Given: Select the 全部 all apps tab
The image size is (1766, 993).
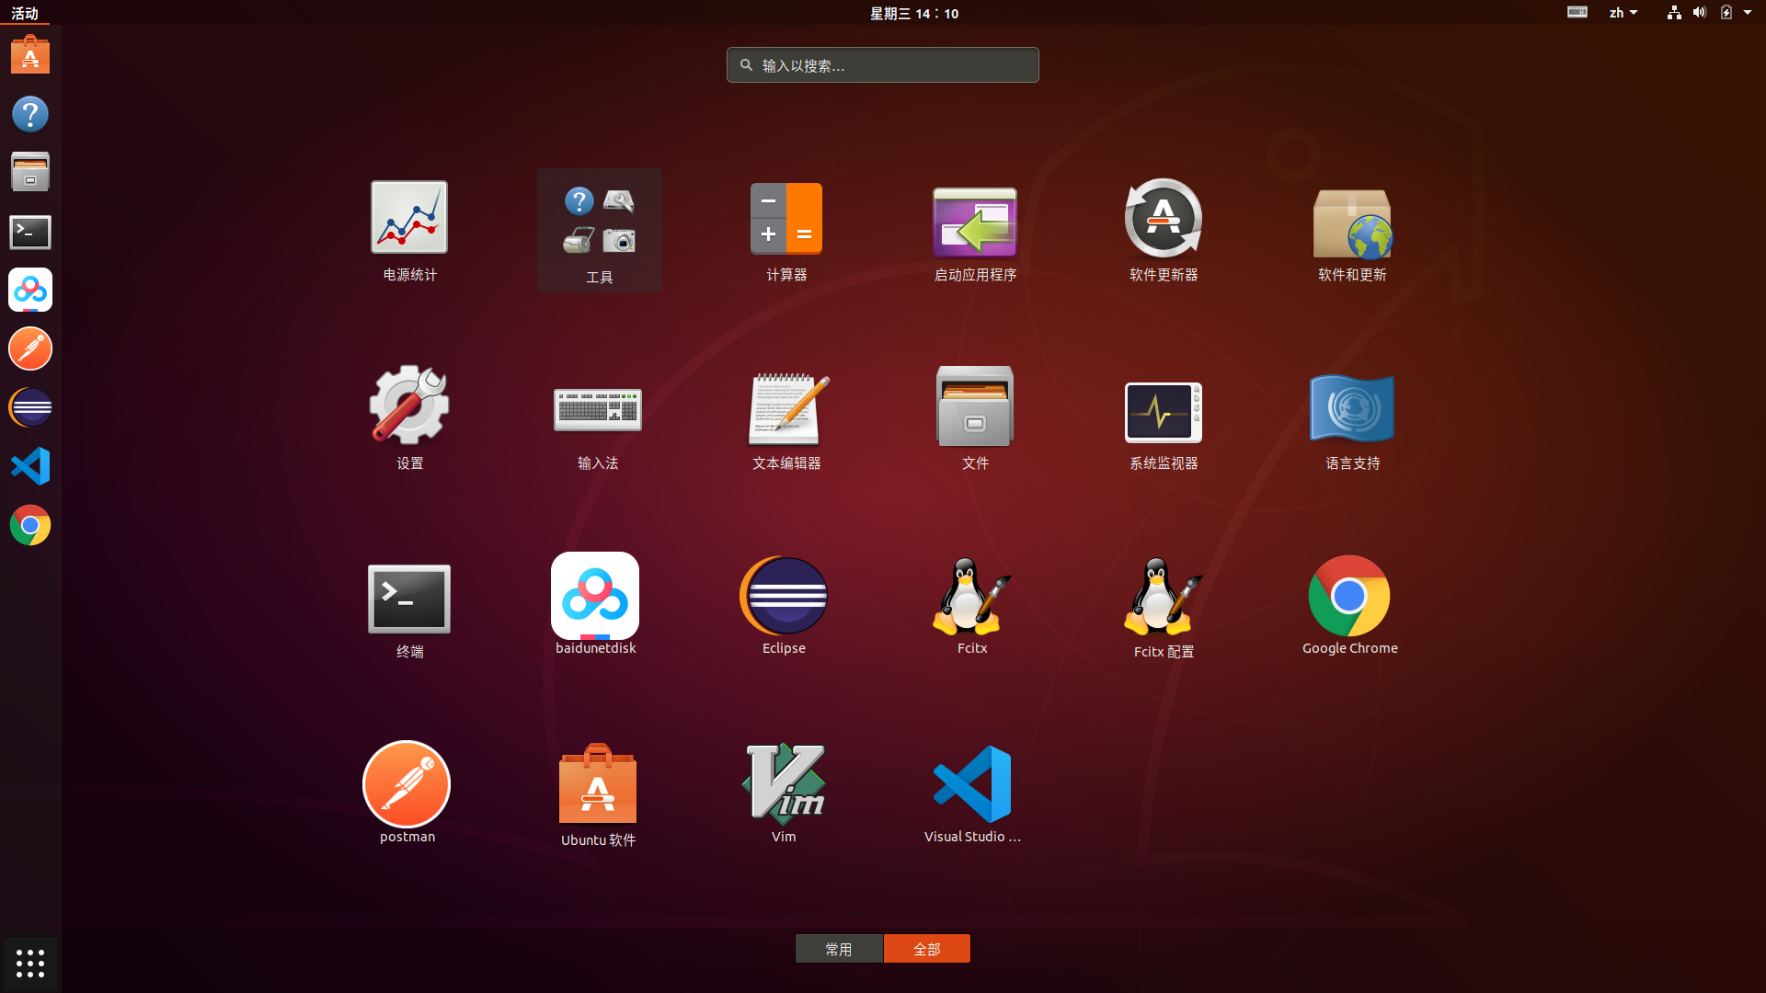Looking at the screenshot, I should (926, 949).
